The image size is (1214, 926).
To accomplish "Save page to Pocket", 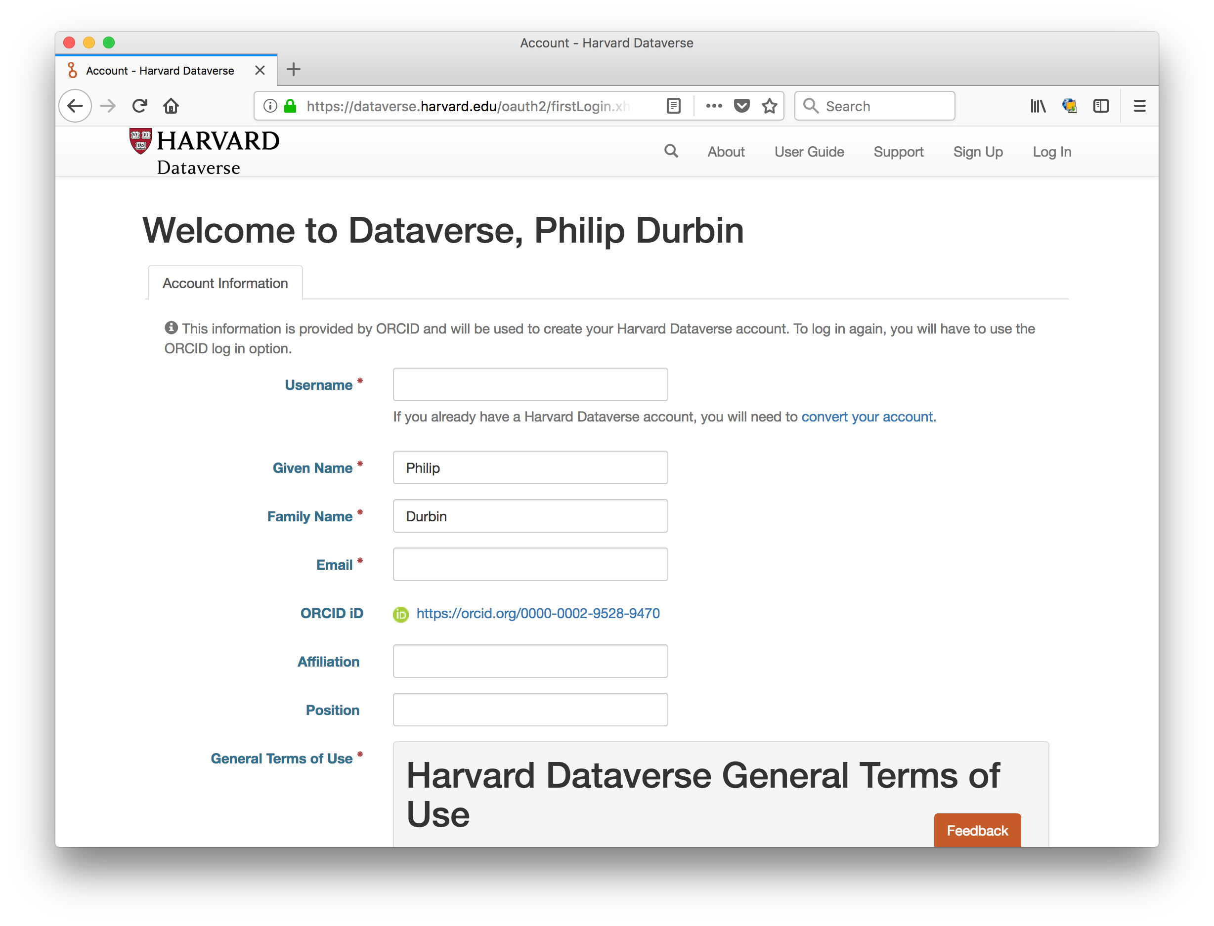I will (742, 106).
